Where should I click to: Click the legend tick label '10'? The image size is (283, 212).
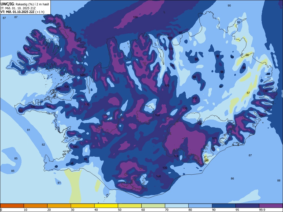click(x=25, y=210)
